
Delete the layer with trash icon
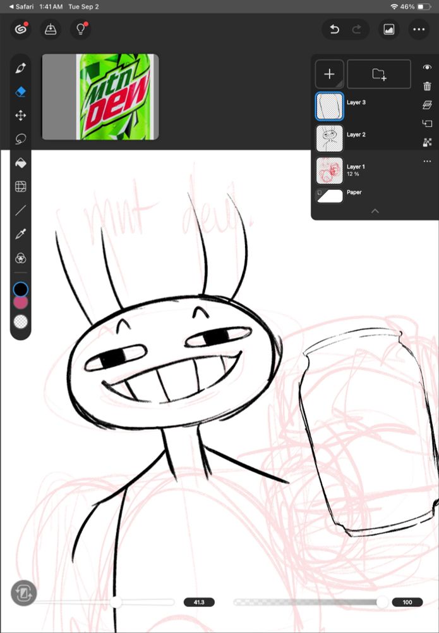coord(428,86)
